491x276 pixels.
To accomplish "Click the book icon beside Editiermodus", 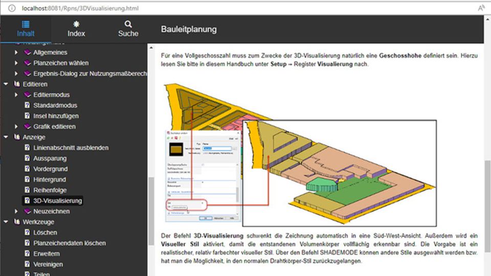I will point(28,95).
